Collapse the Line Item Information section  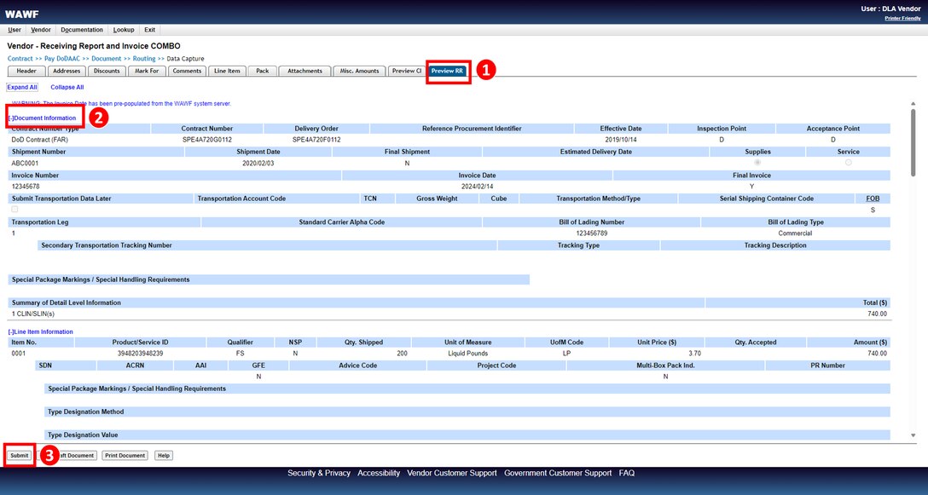[41, 331]
